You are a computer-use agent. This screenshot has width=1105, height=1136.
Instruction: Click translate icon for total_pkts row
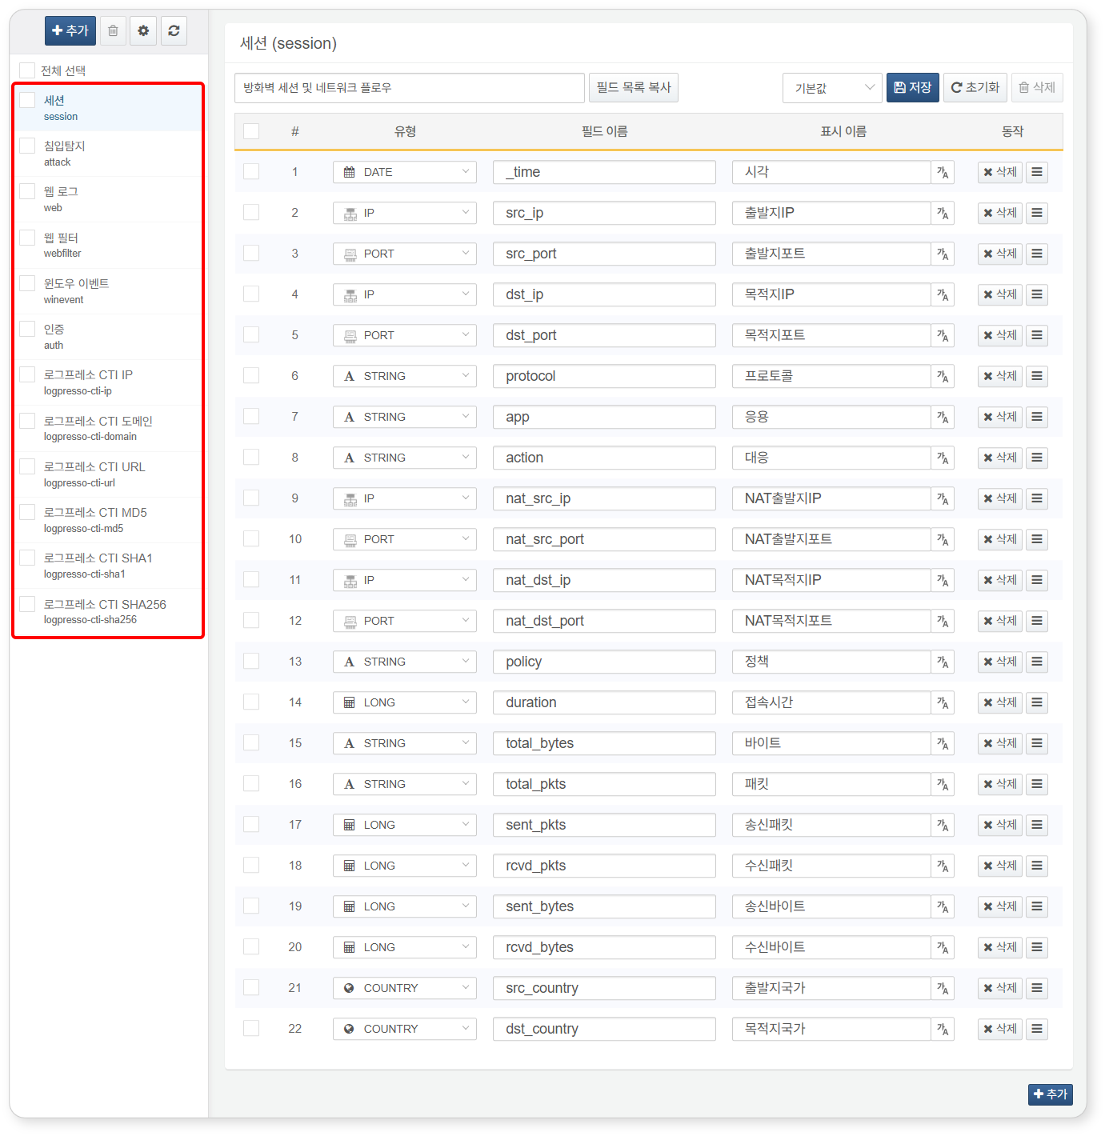(x=943, y=784)
